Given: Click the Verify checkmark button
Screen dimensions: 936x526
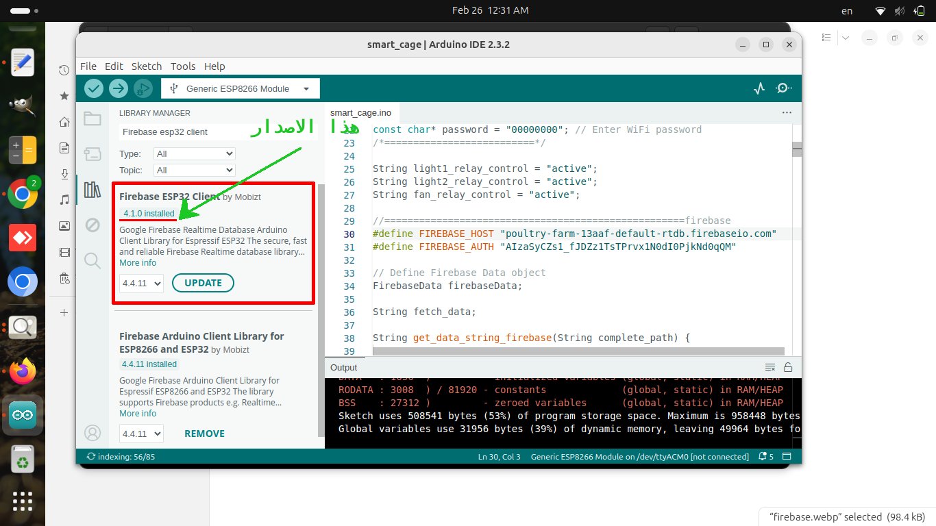Looking at the screenshot, I should tap(94, 88).
